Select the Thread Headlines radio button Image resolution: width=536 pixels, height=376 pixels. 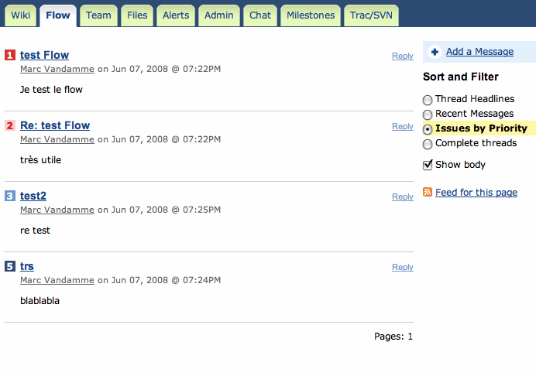click(428, 100)
